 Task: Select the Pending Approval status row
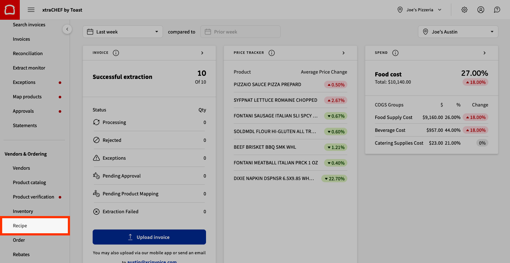149,176
